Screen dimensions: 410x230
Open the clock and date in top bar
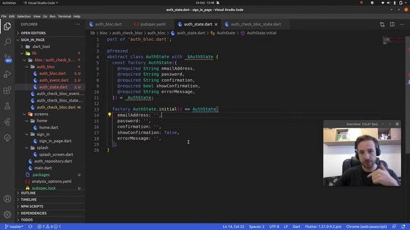point(205,3)
